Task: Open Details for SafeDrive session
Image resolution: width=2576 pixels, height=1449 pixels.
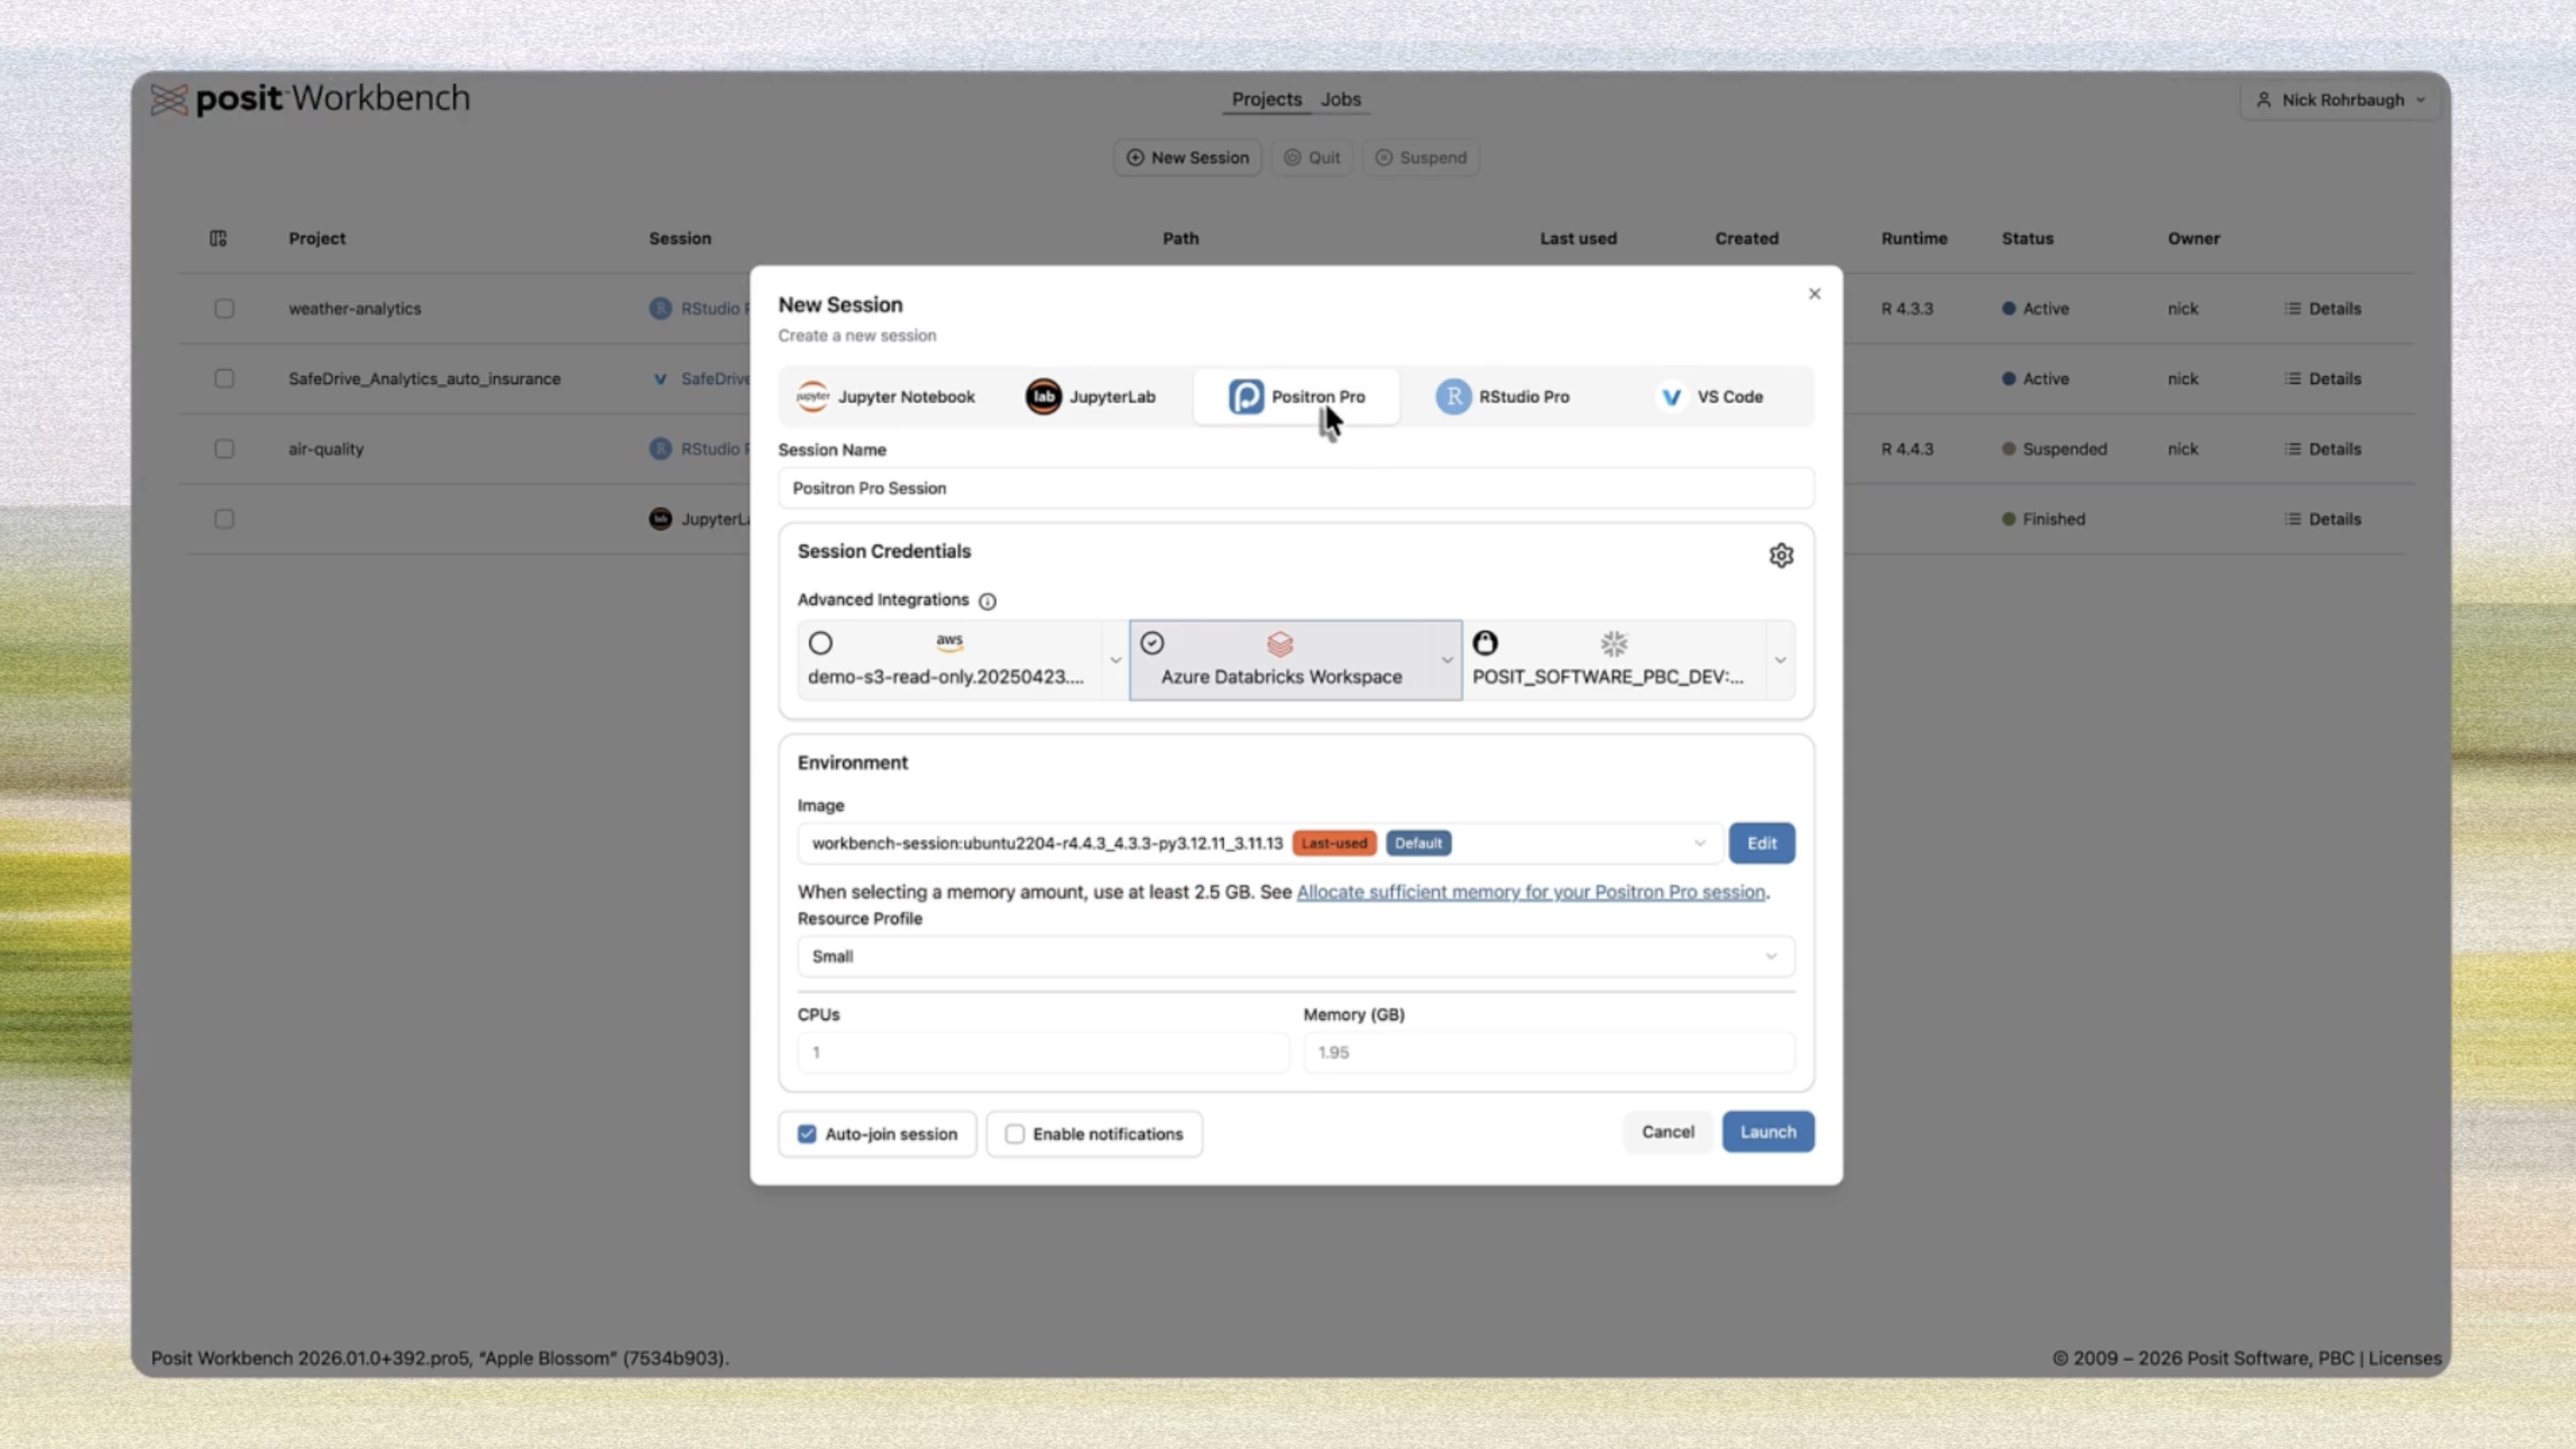Action: tap(2323, 379)
